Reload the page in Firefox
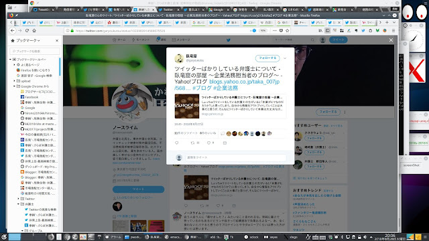 pyautogui.click(x=27, y=31)
